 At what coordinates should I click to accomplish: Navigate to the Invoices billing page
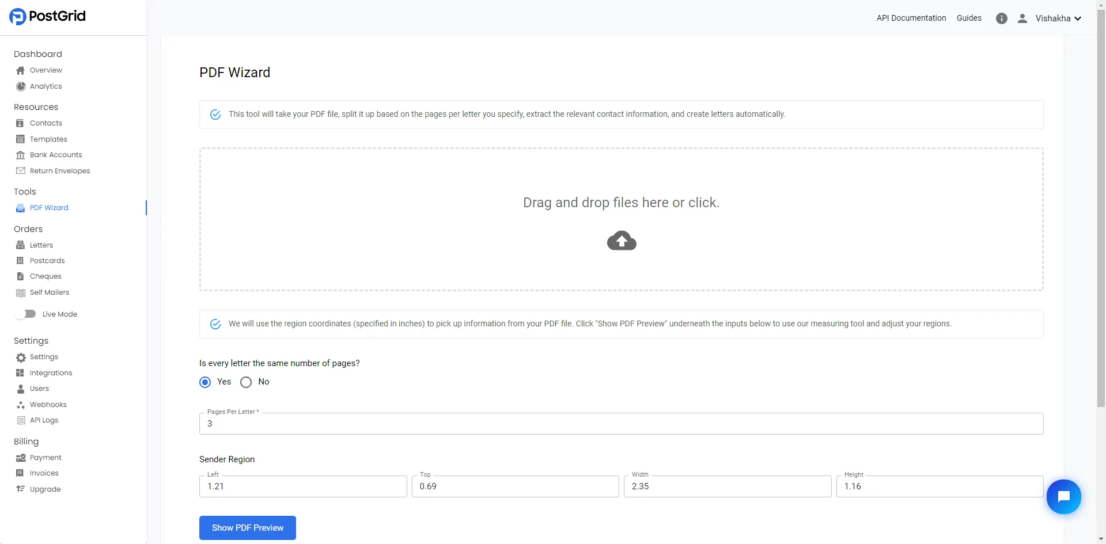coord(44,473)
